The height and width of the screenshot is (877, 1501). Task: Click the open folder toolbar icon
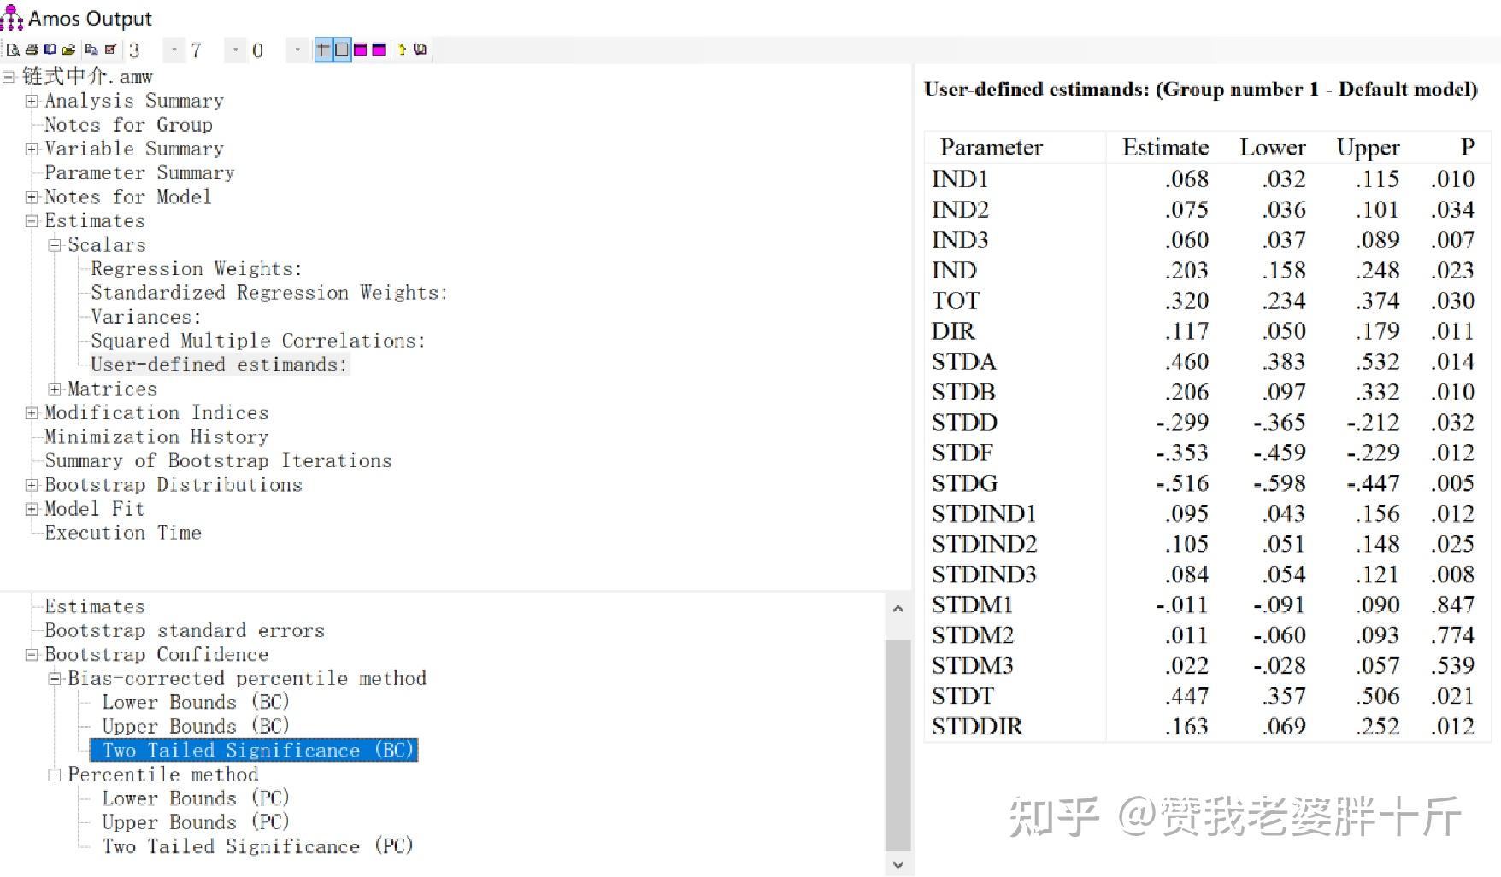click(x=69, y=50)
